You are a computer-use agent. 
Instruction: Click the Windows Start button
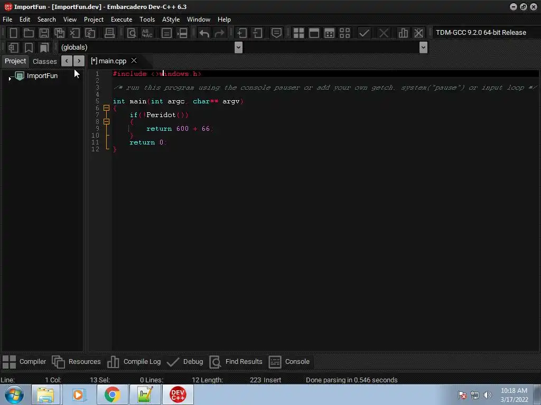pos(14,394)
